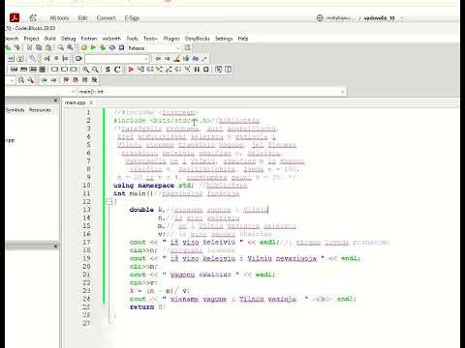Toggle the search highlight marker icon
The width and height of the screenshot is (465, 348).
[x=176, y=59]
